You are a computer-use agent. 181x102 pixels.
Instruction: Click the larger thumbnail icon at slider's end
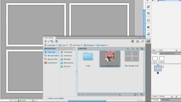tap(120, 95)
